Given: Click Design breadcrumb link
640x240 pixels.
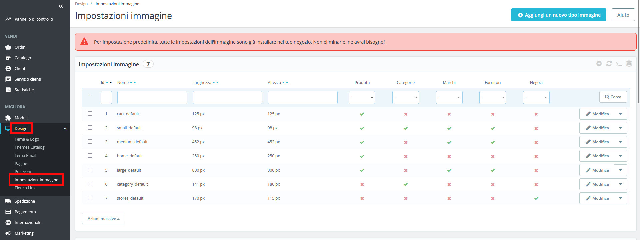Looking at the screenshot, I should [x=81, y=4].
